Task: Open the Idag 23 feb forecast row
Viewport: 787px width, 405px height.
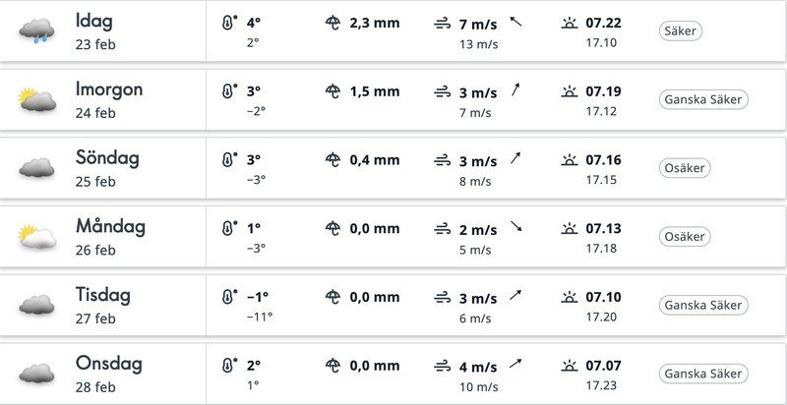Action: (393, 30)
